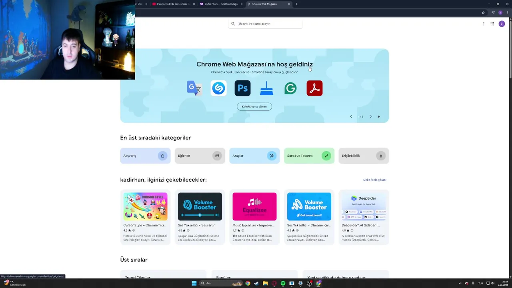
Task: Click Ses Yükseltici - Sesi artır title
Action: [x=196, y=225]
